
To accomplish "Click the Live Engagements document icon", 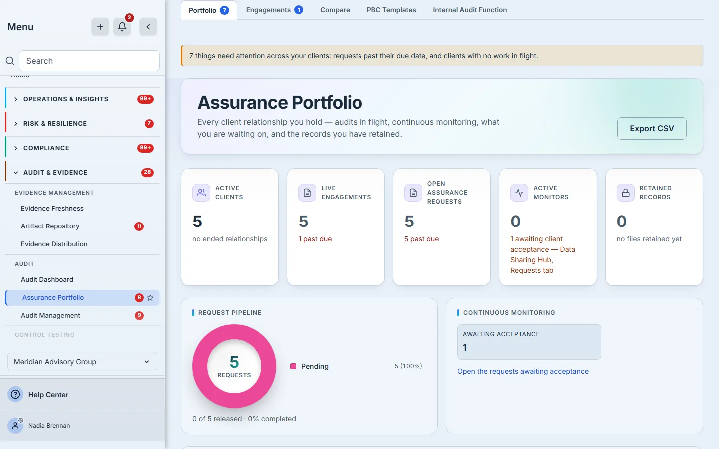I will click(307, 193).
